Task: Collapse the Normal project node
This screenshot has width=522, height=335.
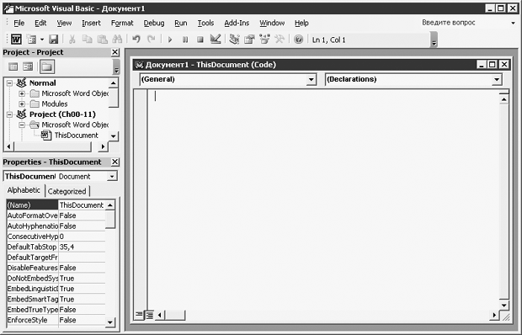Action: point(10,82)
